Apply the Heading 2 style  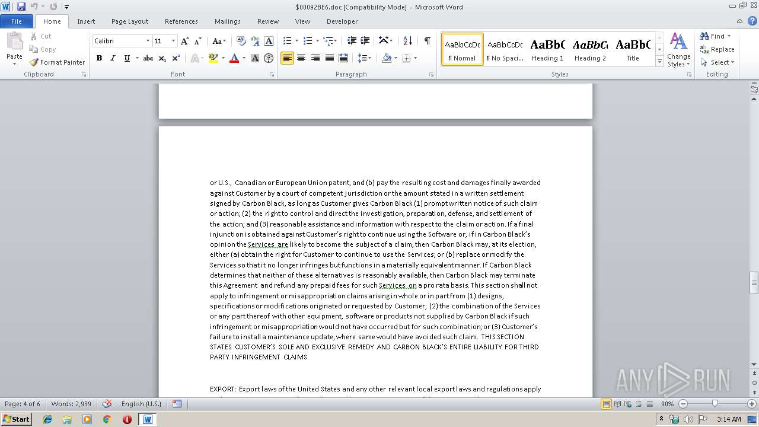590,49
